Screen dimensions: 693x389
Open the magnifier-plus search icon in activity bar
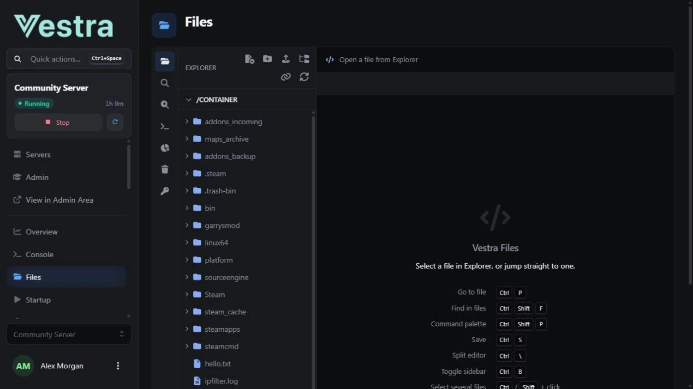pyautogui.click(x=165, y=105)
